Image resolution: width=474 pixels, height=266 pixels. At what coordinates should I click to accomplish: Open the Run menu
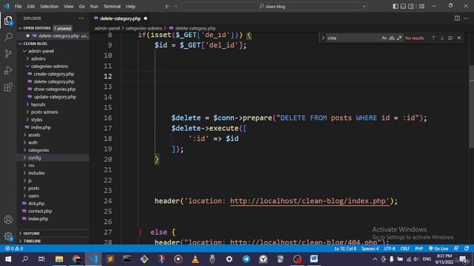(x=94, y=7)
